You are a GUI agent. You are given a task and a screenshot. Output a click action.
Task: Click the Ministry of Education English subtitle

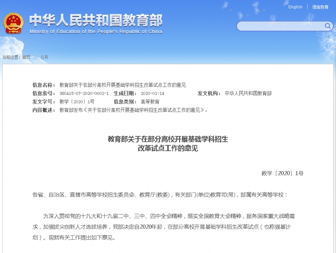pyautogui.click(x=96, y=32)
